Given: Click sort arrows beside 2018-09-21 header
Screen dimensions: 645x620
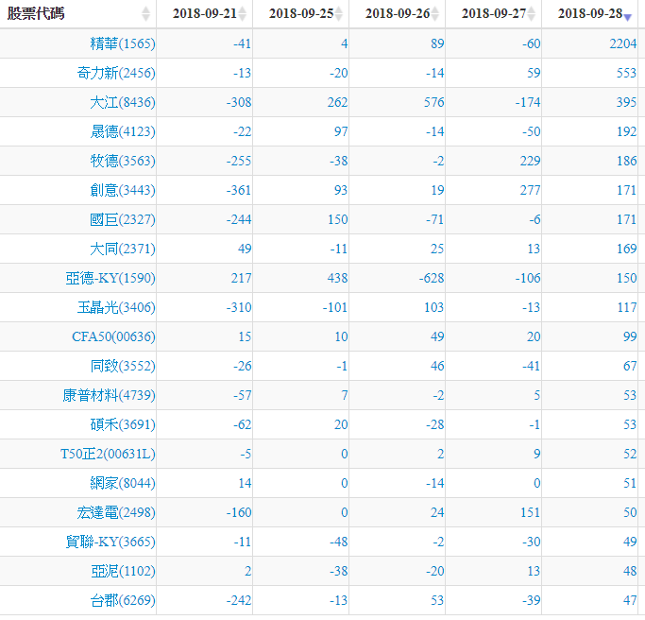Looking at the screenshot, I should pos(243,14).
